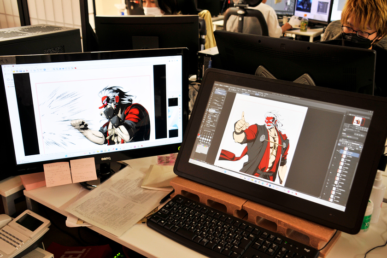Select the top brush preset in sub tool panel
The width and height of the screenshot is (387, 258).
pos(220,92)
